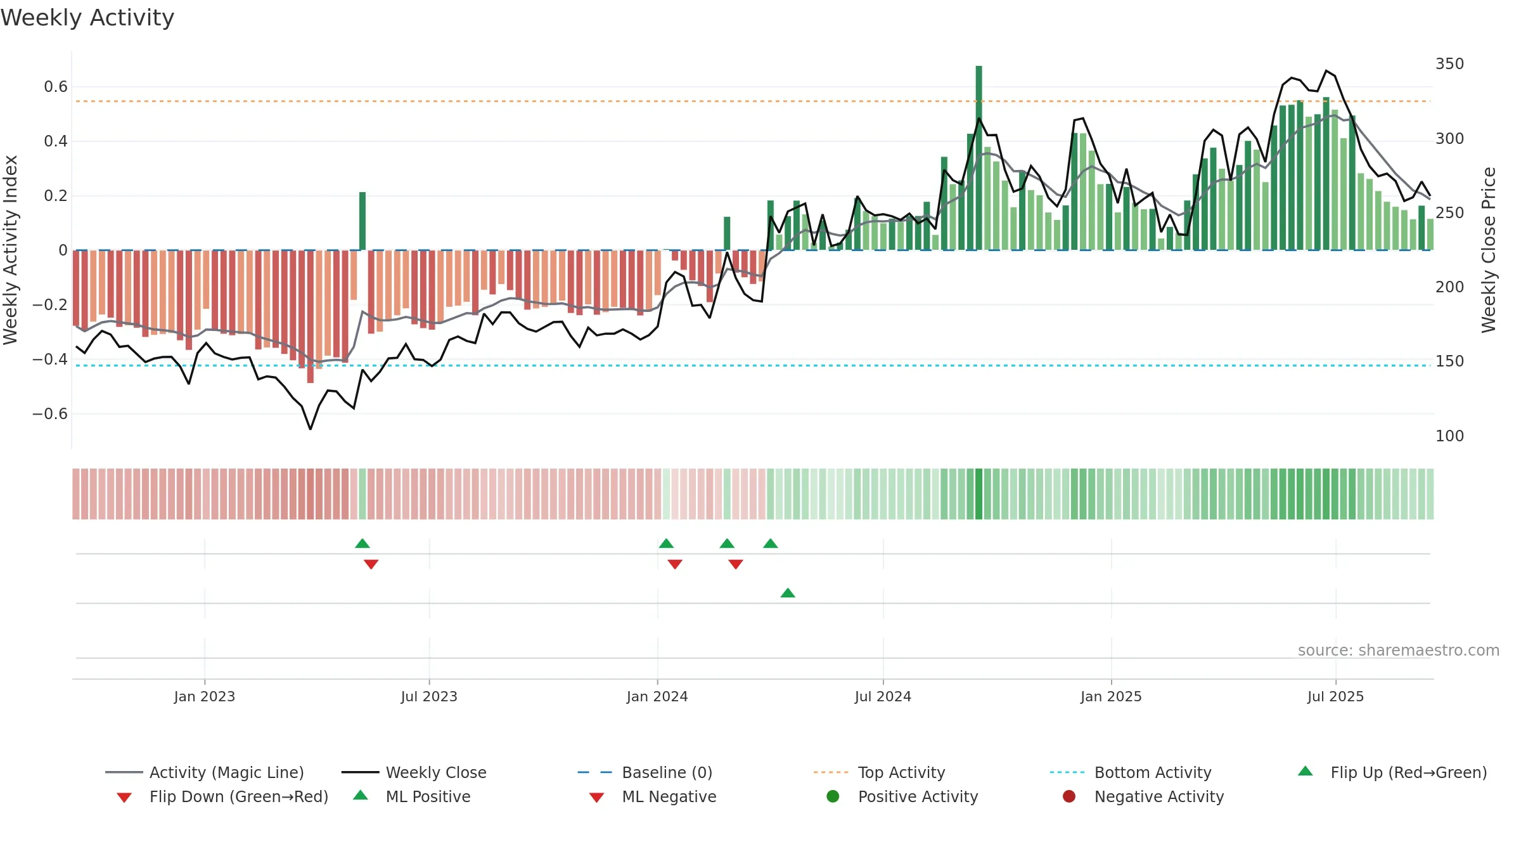Click the isolated green bar in mid-2023

[363, 221]
